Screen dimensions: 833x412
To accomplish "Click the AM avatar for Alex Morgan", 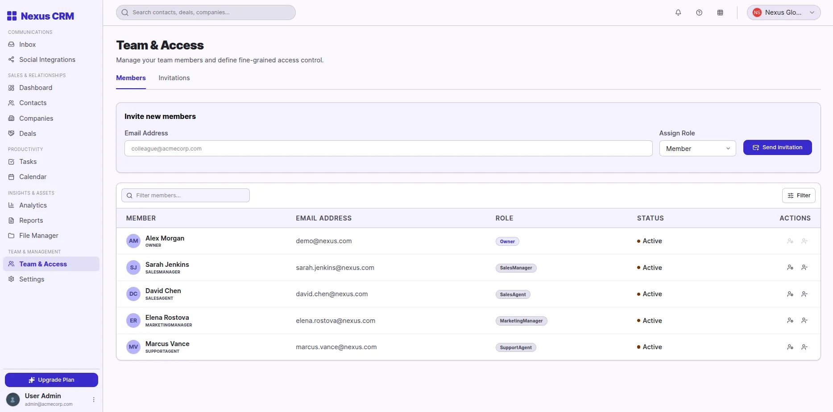I will tap(133, 241).
